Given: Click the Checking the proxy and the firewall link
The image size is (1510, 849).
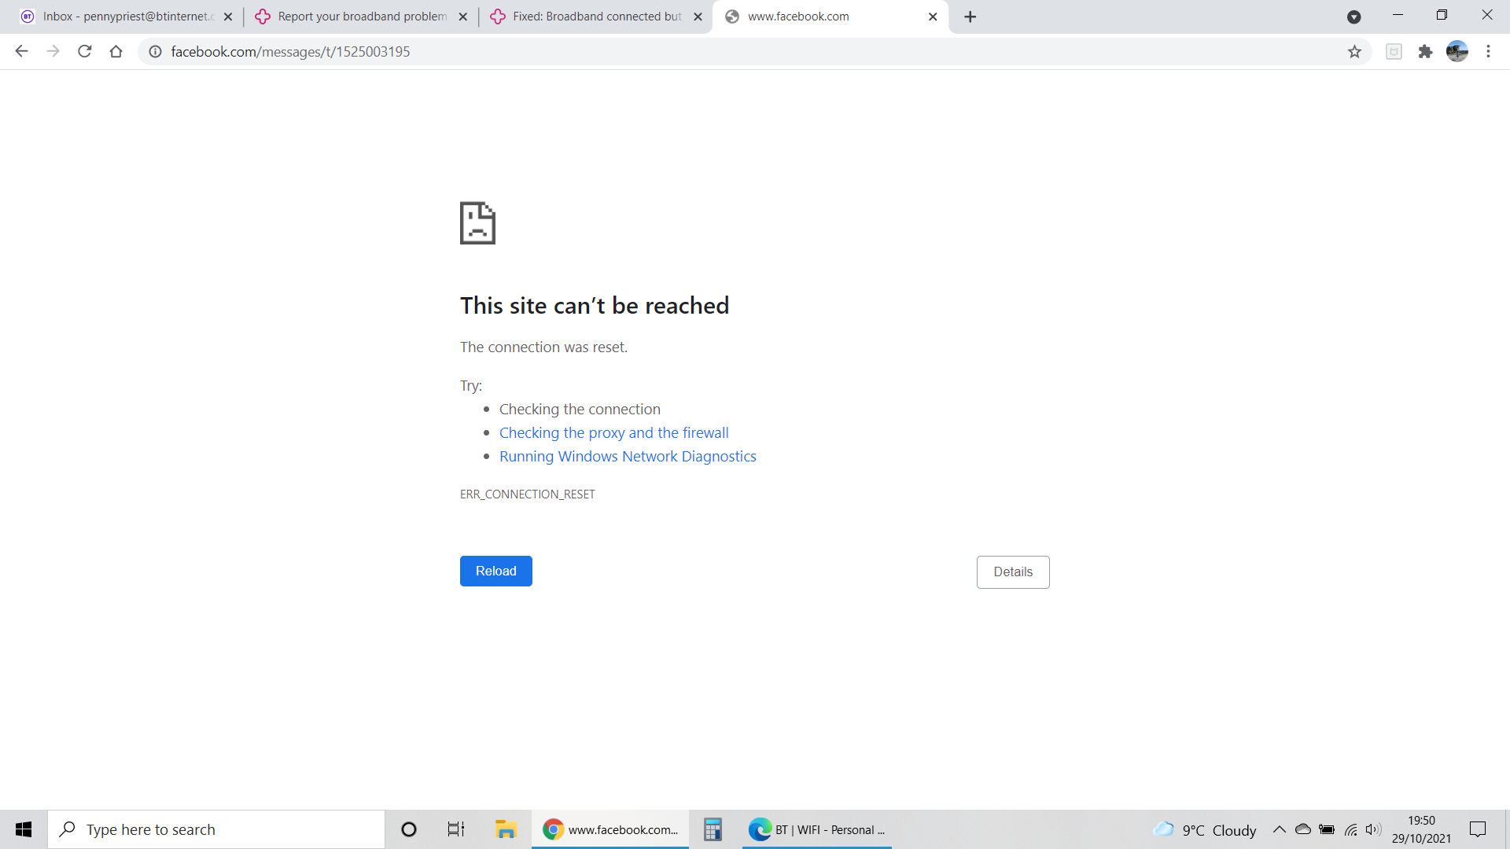Looking at the screenshot, I should (613, 433).
